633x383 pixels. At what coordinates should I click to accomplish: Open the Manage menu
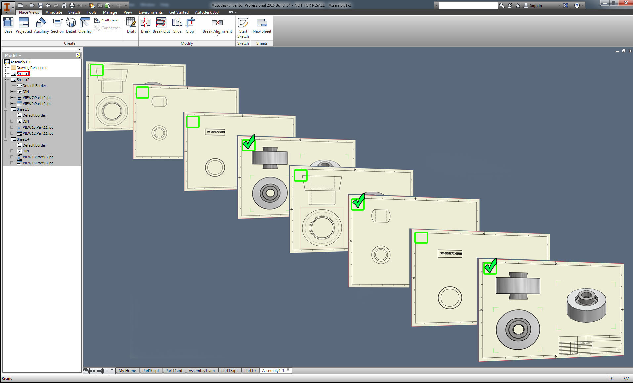point(110,12)
